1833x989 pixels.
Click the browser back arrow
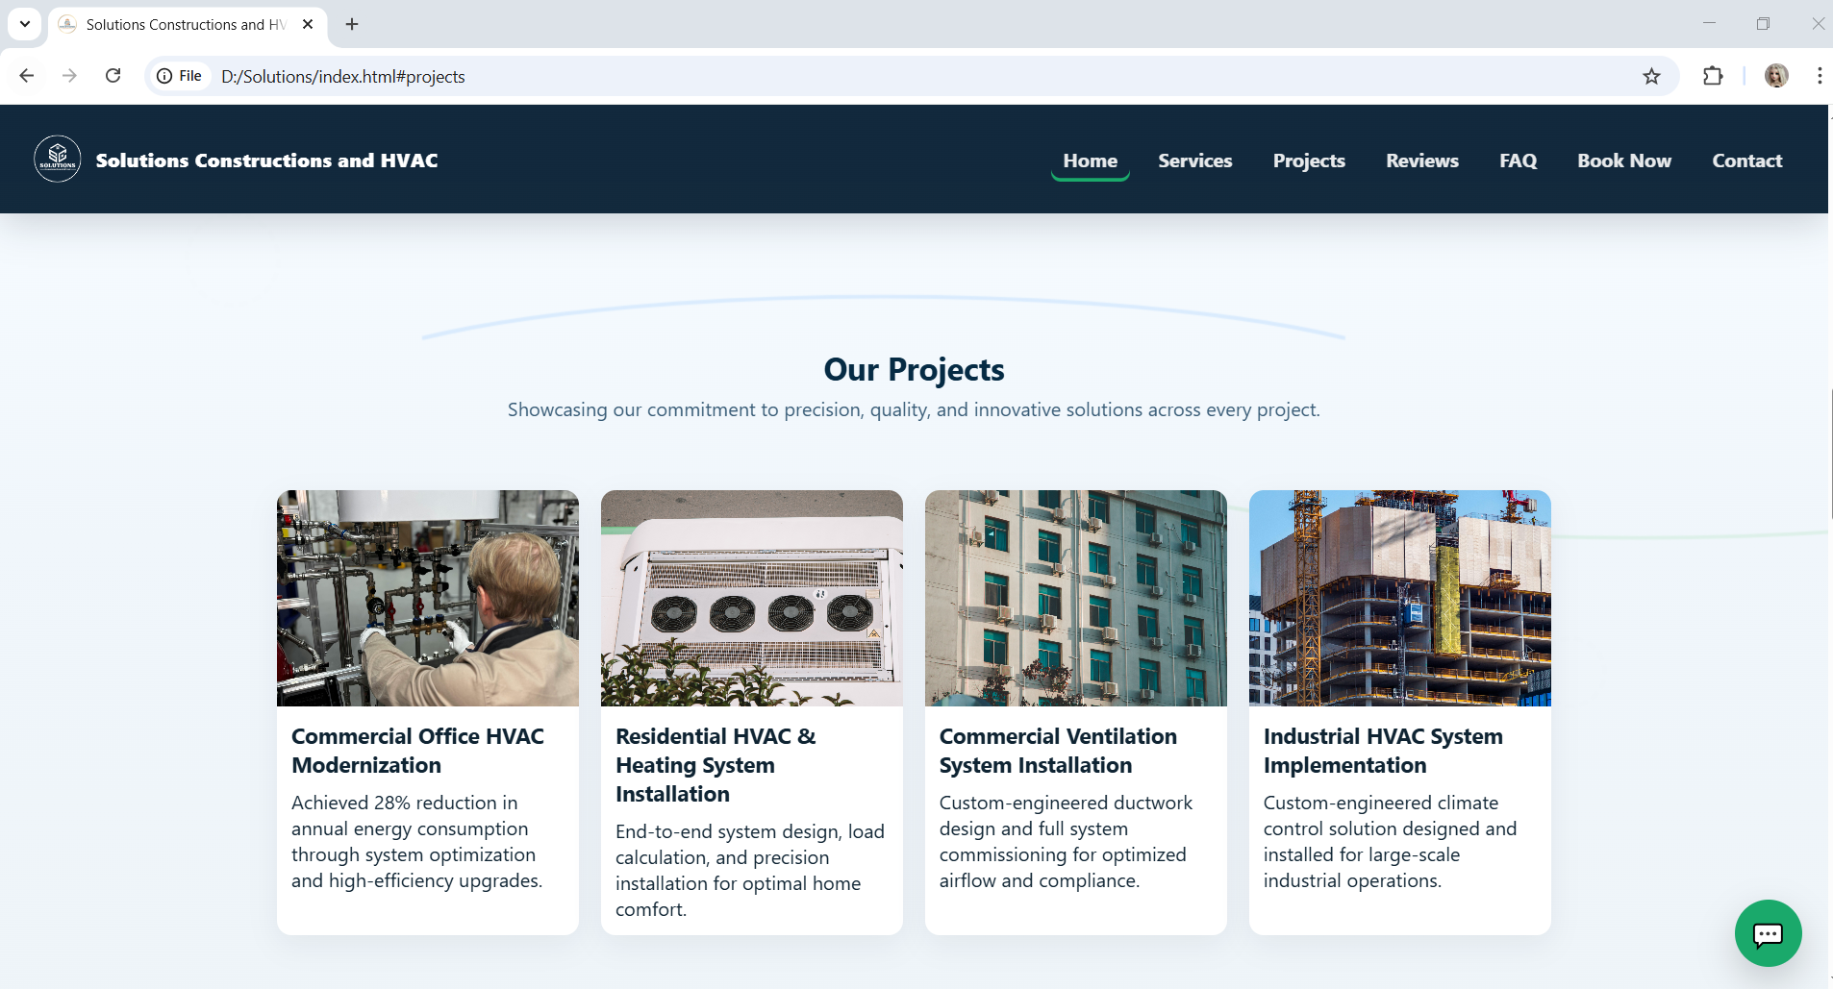coord(26,75)
